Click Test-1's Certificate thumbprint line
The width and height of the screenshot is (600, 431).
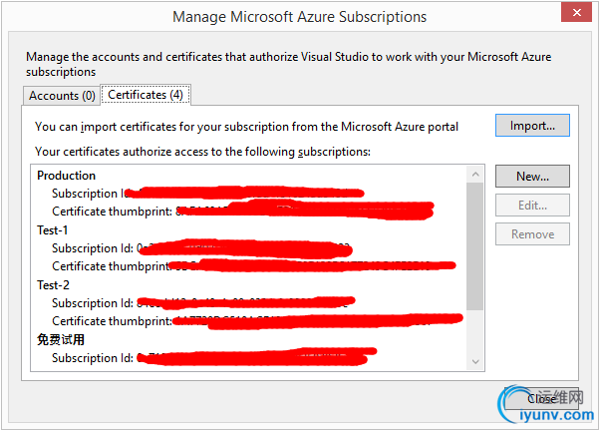click(254, 265)
